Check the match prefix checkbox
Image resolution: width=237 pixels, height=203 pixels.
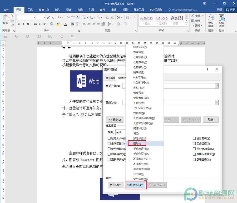194,138
